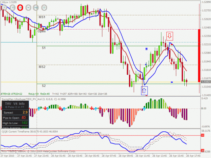Viewport: 211px width, 158px height.
Task: Click price axis value 1.52890
Action: coord(206,2)
